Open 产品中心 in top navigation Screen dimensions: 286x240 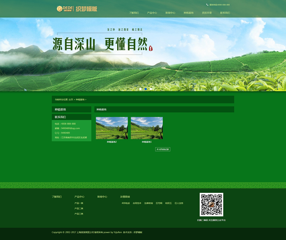[x=152, y=13]
